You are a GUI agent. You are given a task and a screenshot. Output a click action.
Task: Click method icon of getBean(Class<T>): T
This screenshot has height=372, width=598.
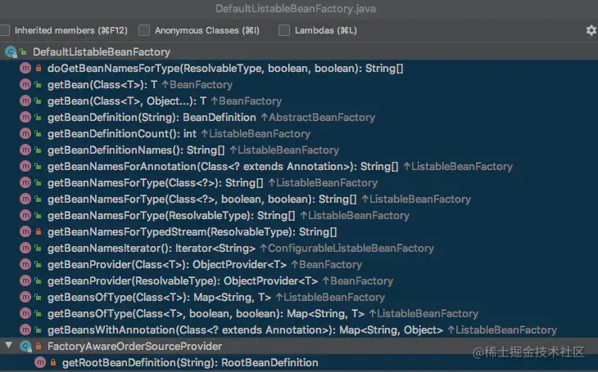[x=25, y=84]
